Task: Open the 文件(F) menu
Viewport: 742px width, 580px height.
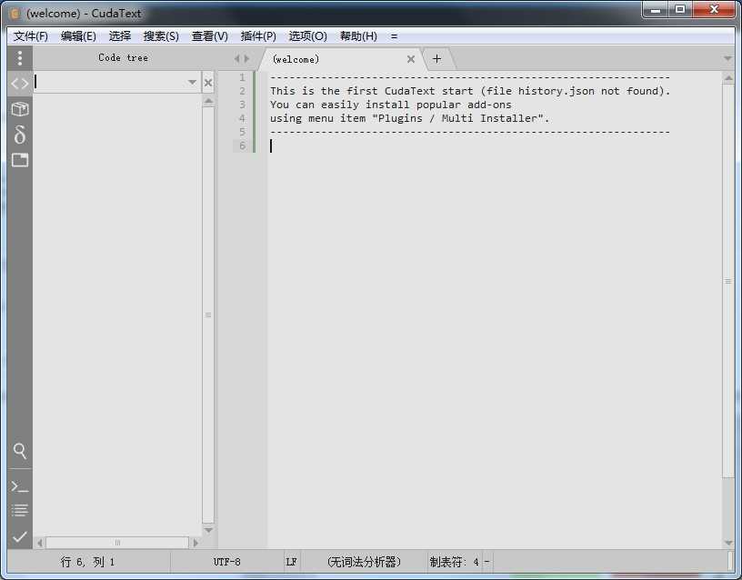Action: (30, 36)
